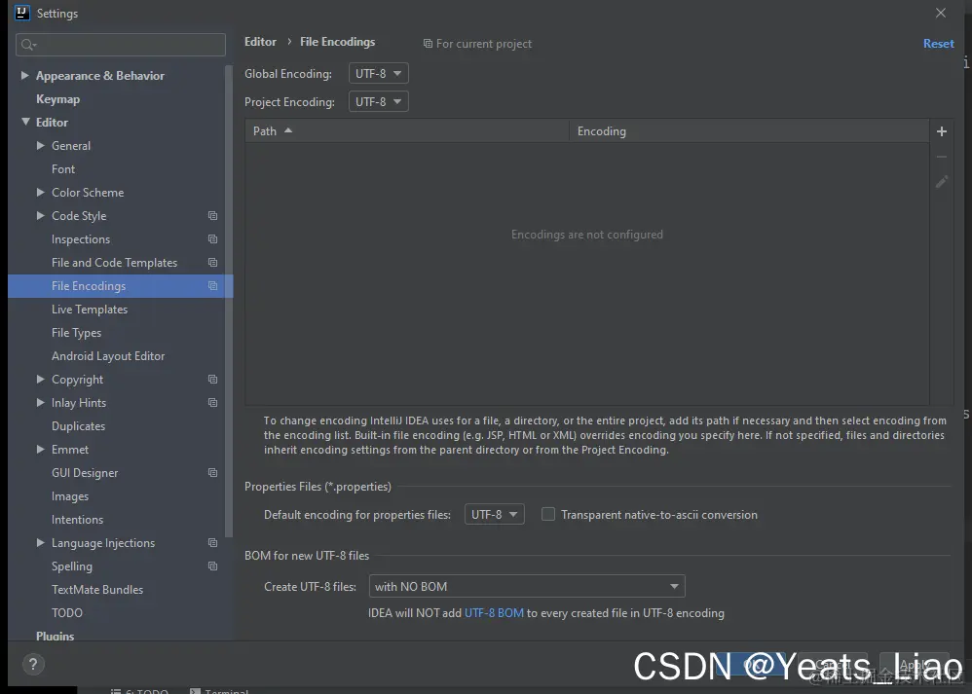Open the Create UTF-8 files combo box
Viewport: 972px width, 694px height.
click(526, 586)
